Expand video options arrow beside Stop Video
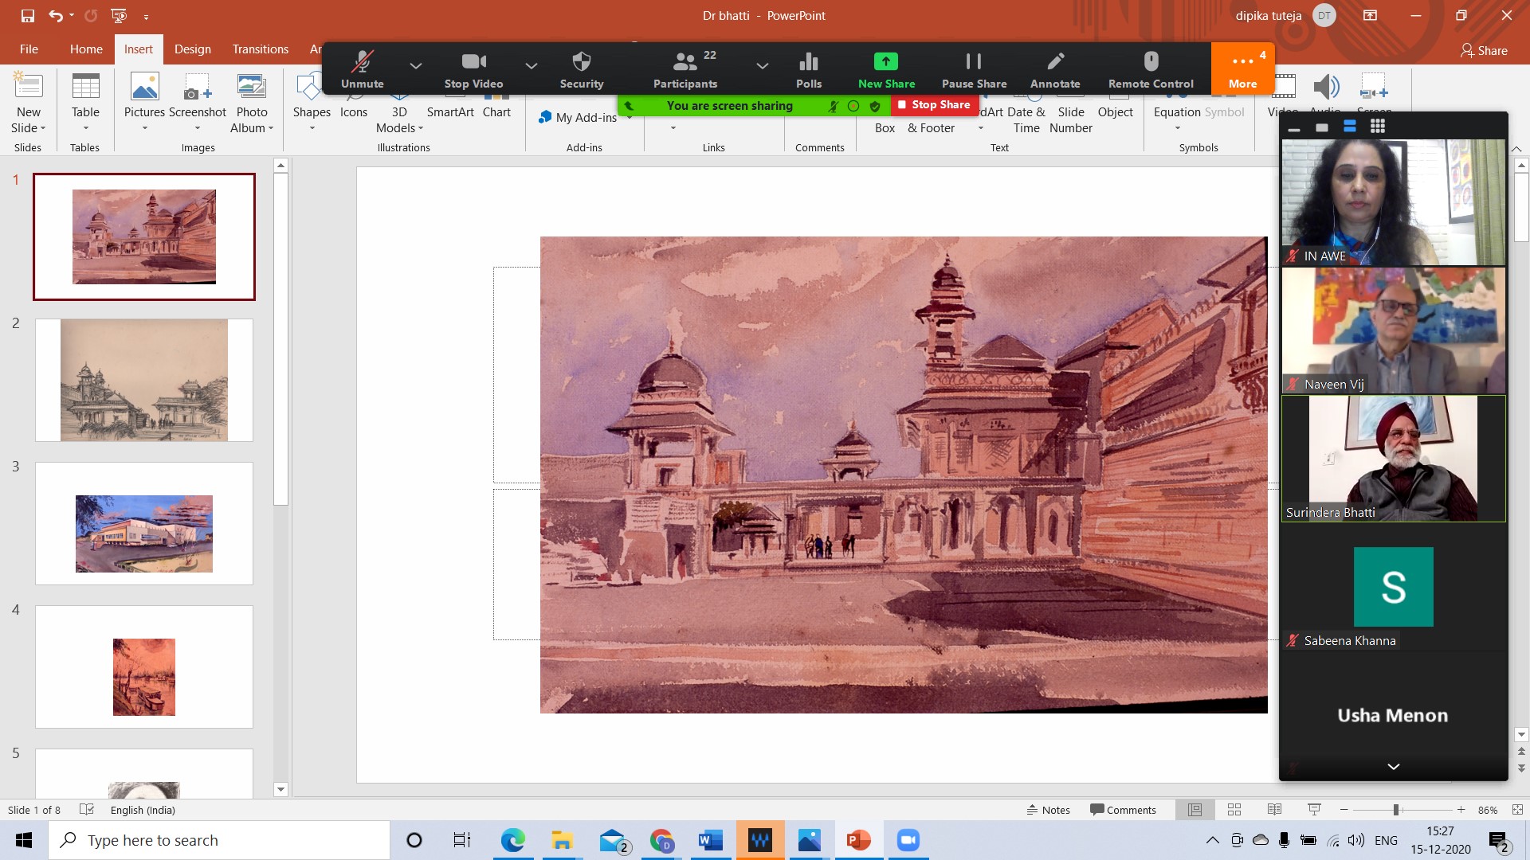The image size is (1530, 860). [531, 65]
